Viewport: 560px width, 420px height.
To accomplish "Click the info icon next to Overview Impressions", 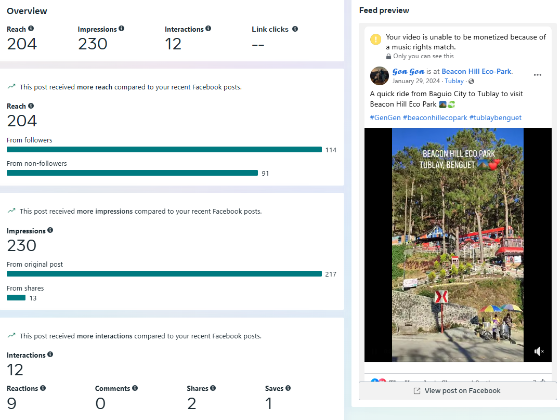I will (x=121, y=29).
